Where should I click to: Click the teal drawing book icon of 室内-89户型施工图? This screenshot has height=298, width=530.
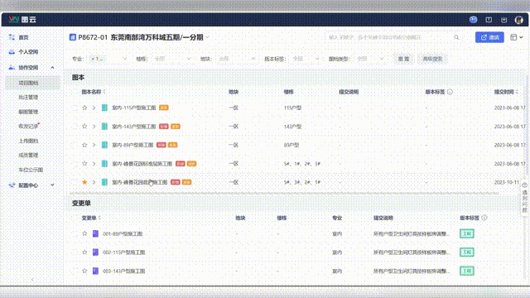(105, 145)
